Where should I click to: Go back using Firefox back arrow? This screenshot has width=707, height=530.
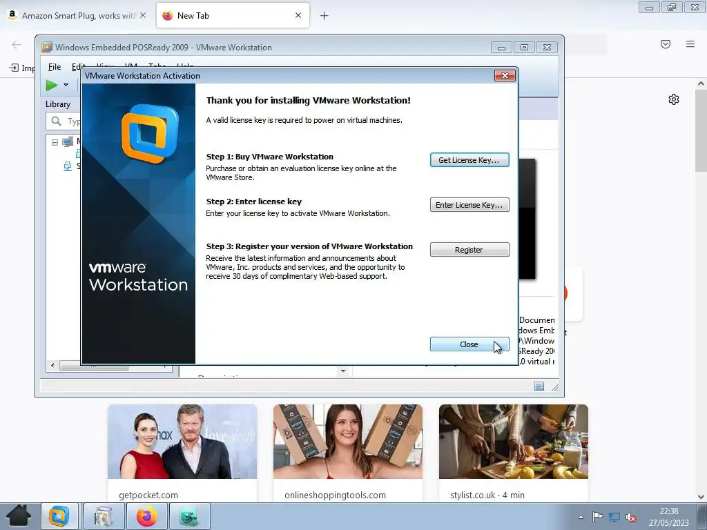17,44
